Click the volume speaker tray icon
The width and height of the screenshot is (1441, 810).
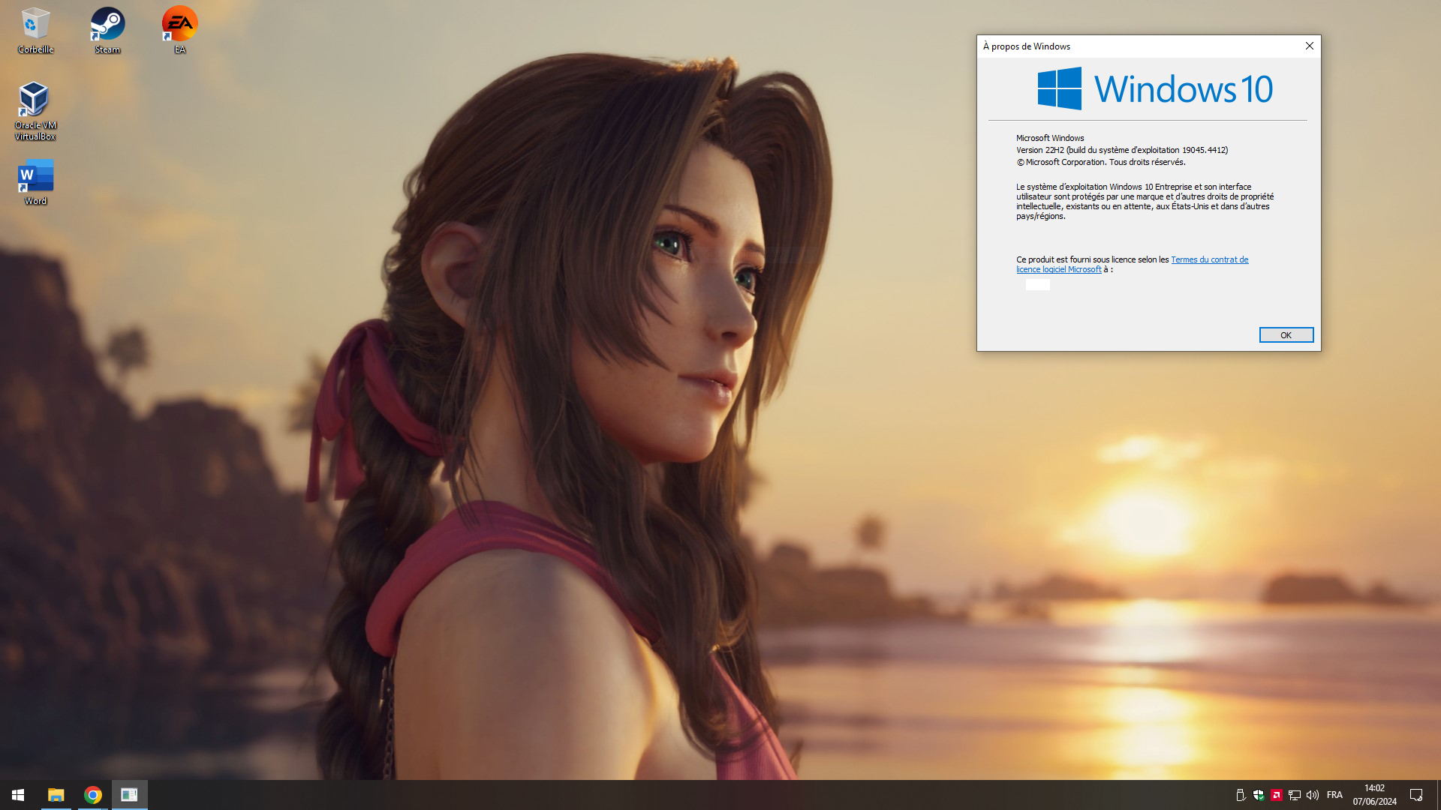pos(1313,795)
